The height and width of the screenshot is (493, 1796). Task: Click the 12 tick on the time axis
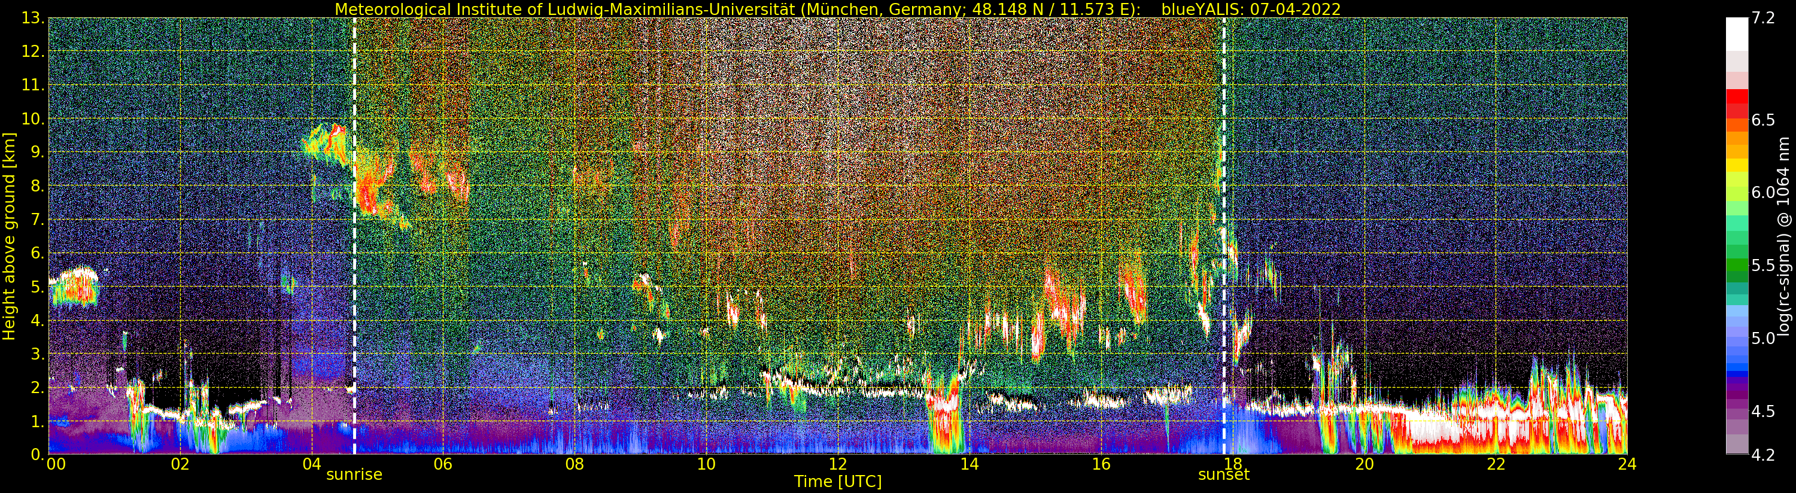coord(838,464)
